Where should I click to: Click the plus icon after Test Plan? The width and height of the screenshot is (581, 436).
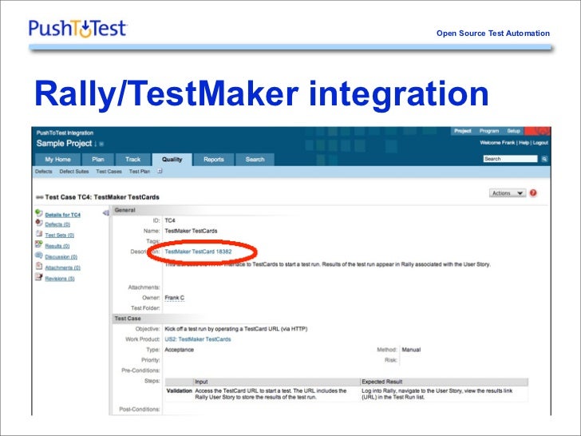pos(160,171)
